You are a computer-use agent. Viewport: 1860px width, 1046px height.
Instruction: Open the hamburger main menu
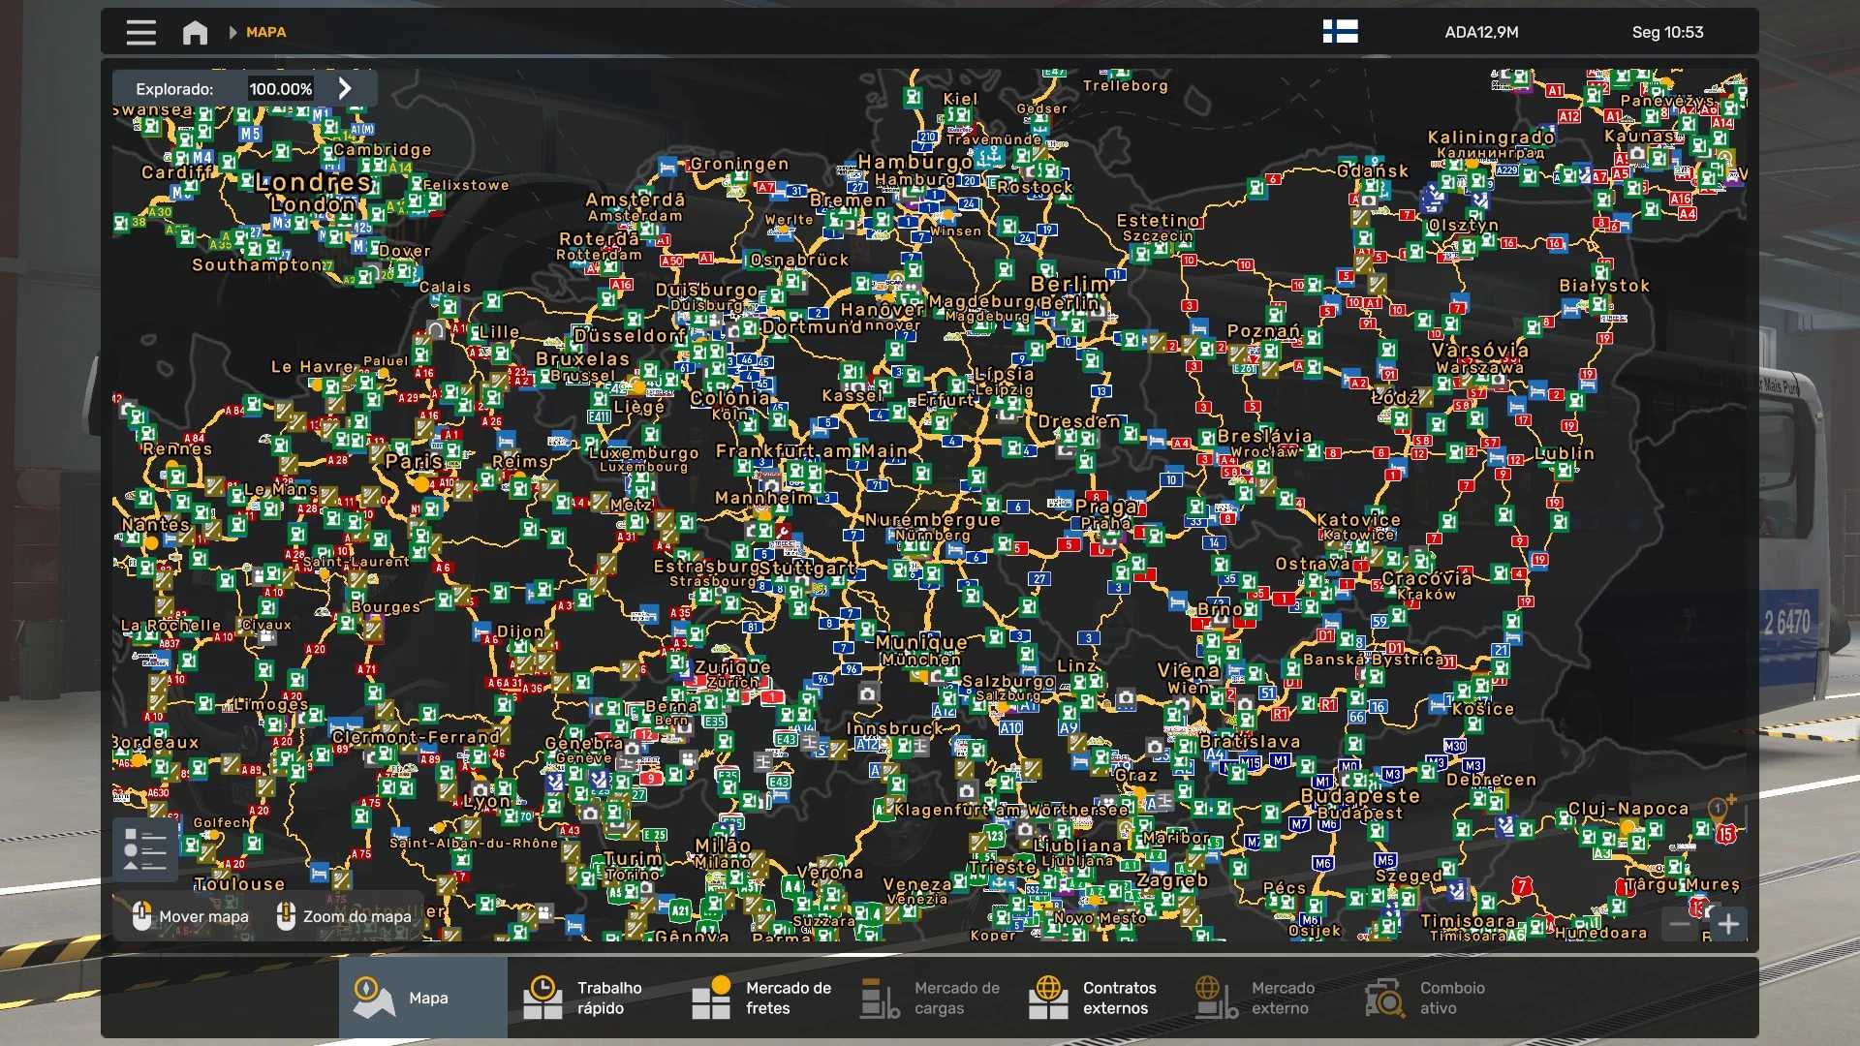pyautogui.click(x=140, y=32)
